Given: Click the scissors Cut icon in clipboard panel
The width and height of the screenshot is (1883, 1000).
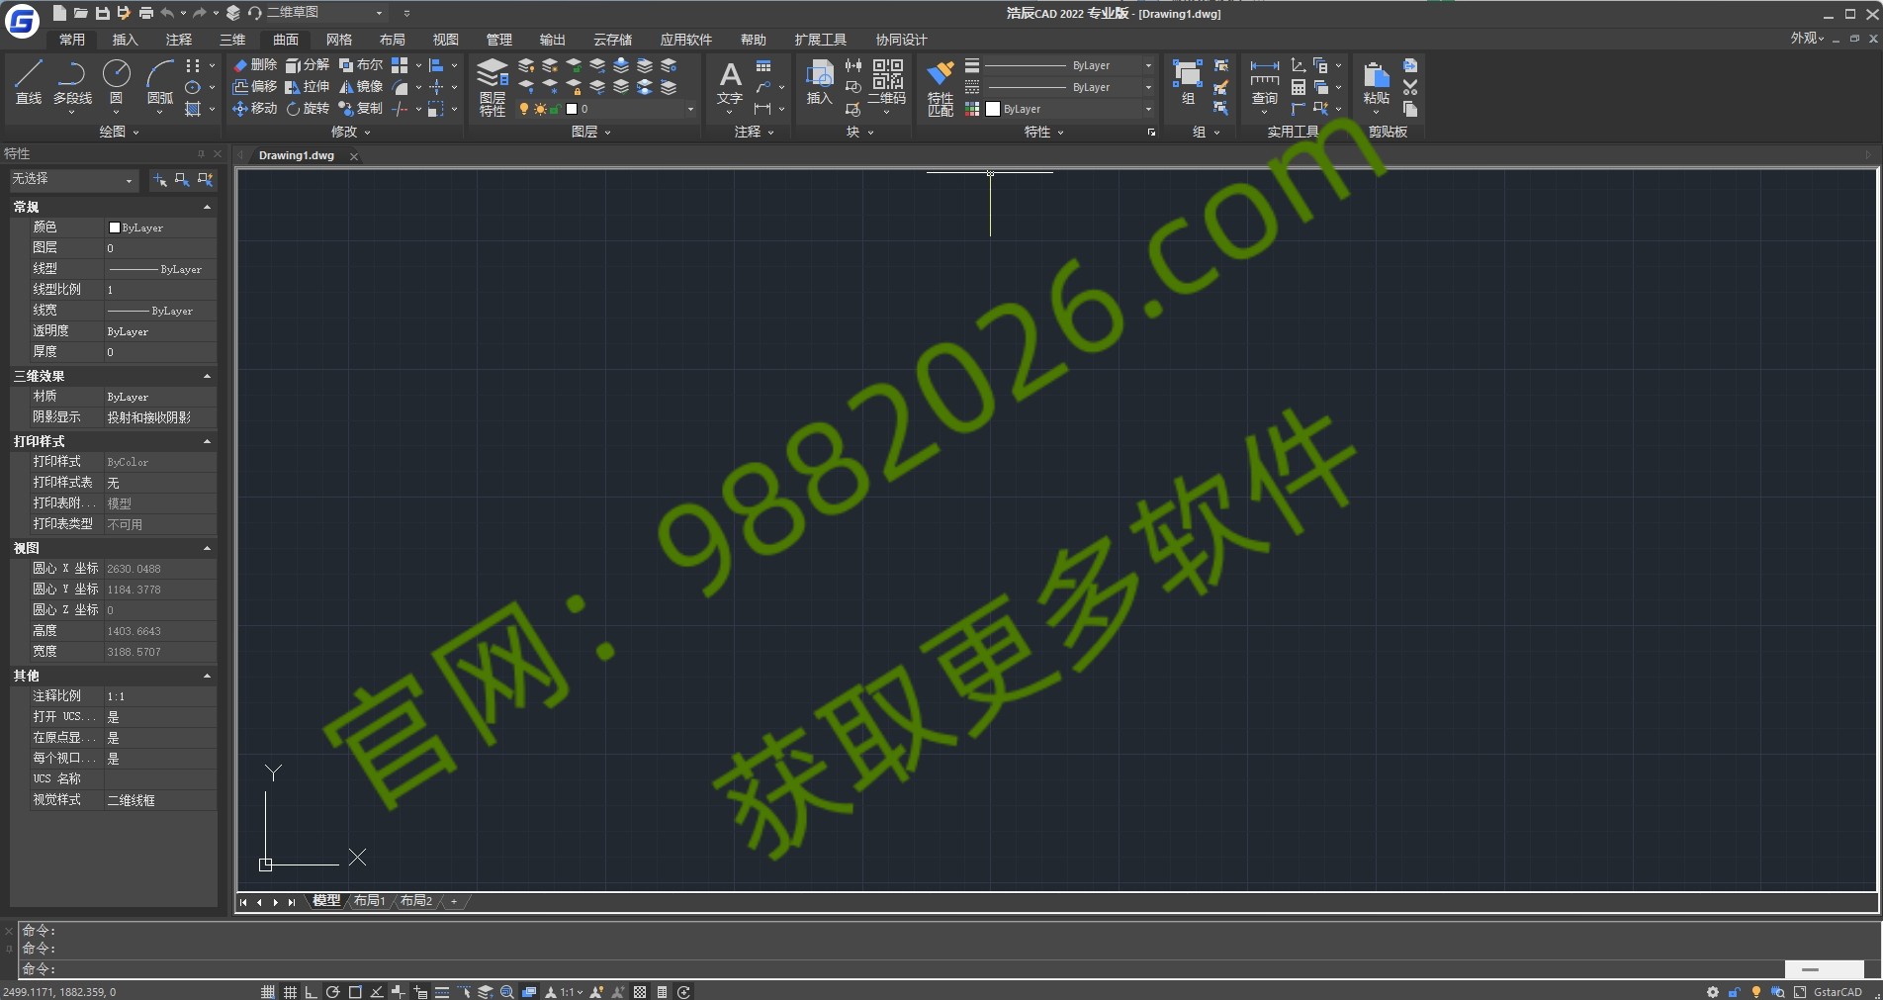Looking at the screenshot, I should [x=1410, y=87].
